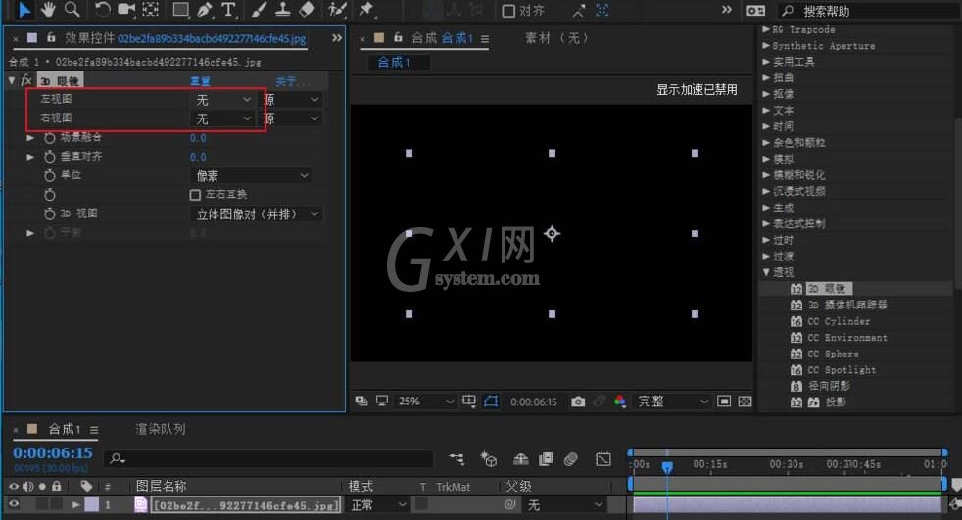Click the frame blending icon in timeline
This screenshot has height=520, width=962.
[x=546, y=458]
